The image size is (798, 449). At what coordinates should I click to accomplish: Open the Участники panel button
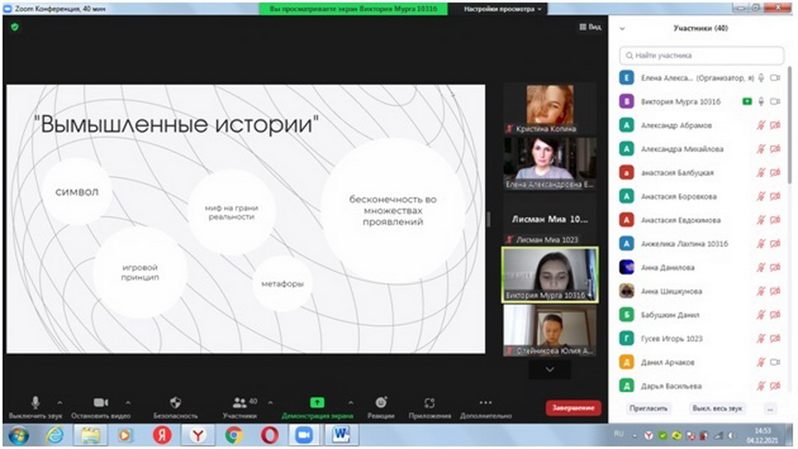click(240, 407)
